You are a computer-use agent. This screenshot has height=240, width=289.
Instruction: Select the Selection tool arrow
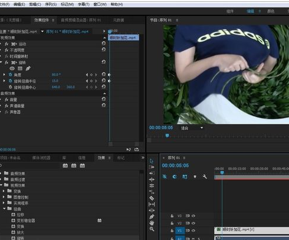click(152, 161)
